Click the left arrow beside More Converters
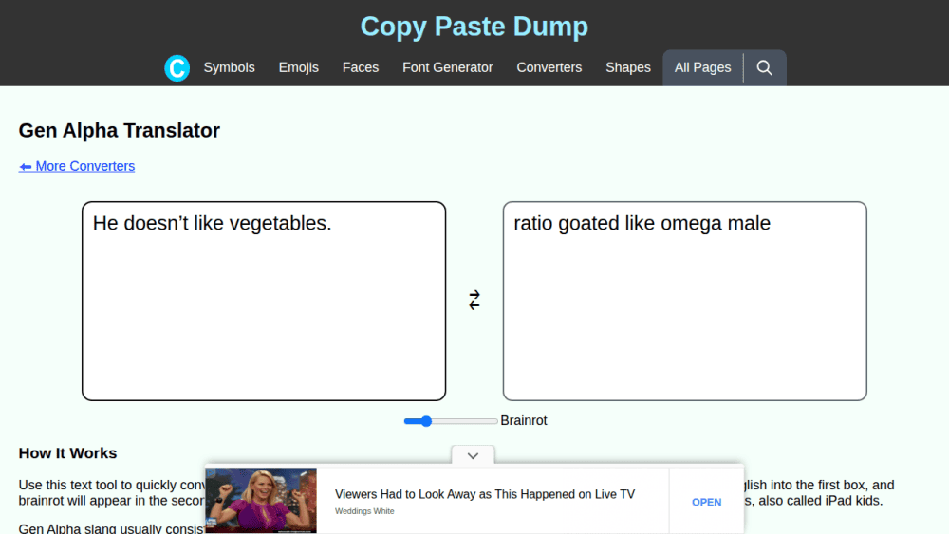Image resolution: width=949 pixels, height=534 pixels. [x=26, y=166]
